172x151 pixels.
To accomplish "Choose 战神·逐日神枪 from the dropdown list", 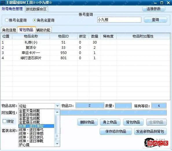I will click(36, 126).
